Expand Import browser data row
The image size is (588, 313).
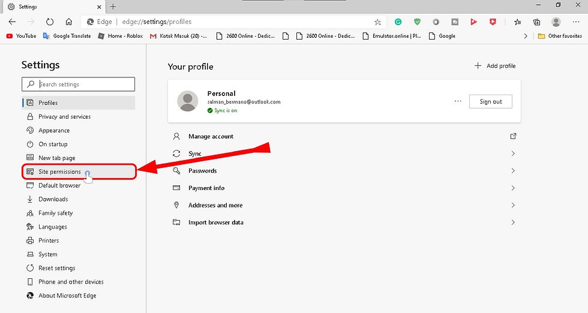coord(344,222)
